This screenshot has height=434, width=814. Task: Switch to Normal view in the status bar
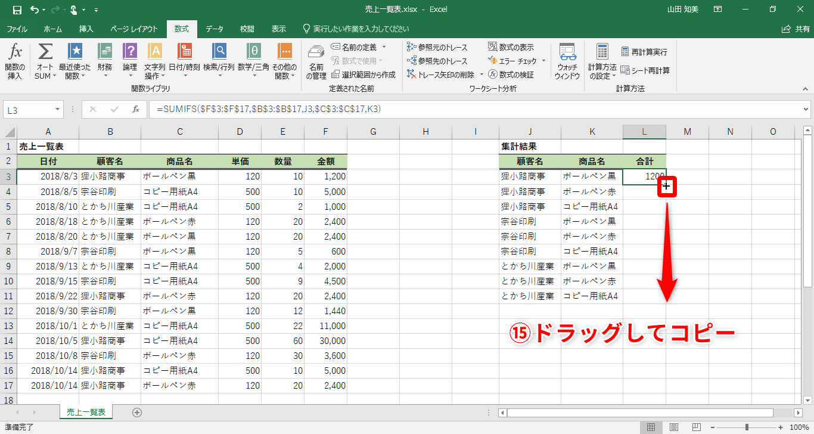coord(651,427)
